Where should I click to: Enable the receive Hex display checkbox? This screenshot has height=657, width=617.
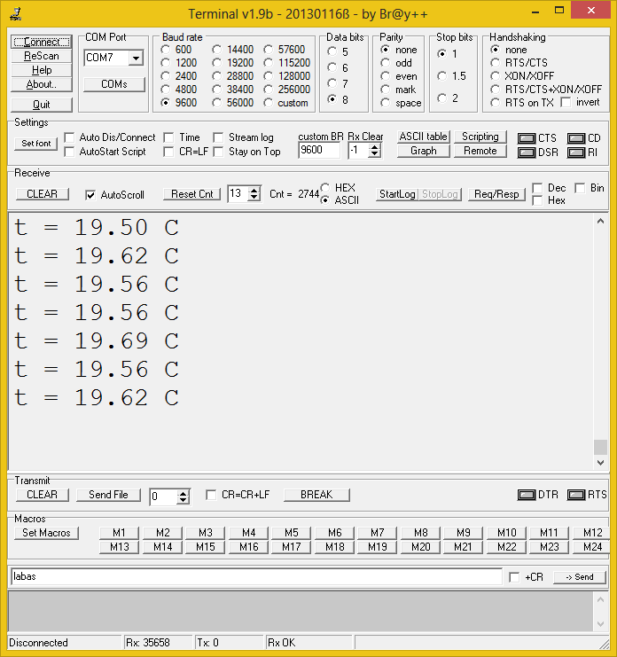(x=538, y=200)
